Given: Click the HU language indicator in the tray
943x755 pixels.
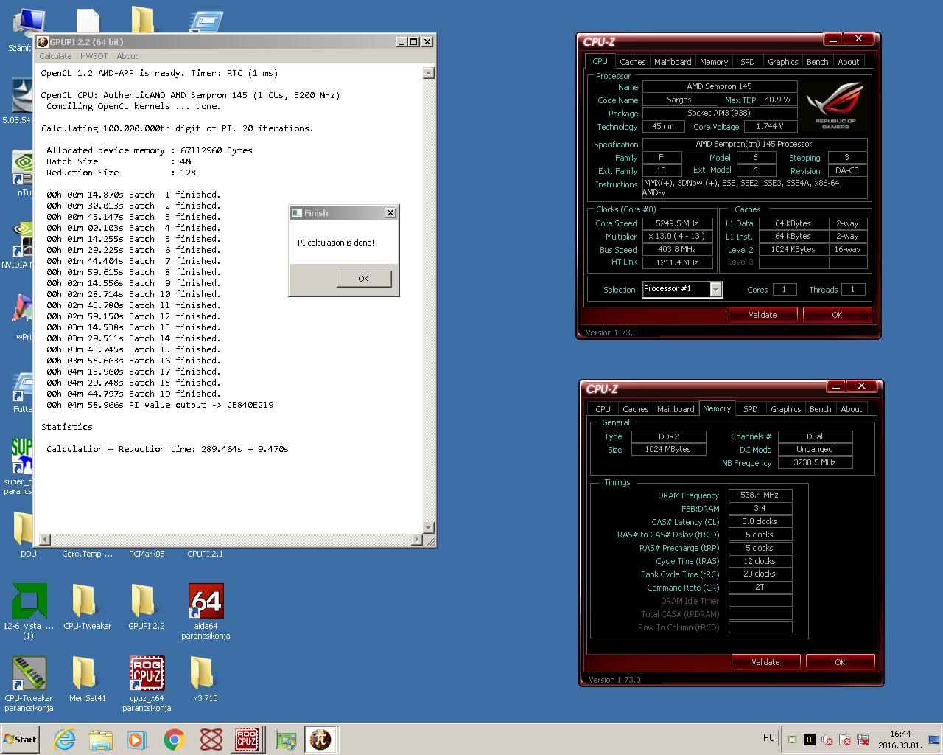Looking at the screenshot, I should pyautogui.click(x=769, y=738).
